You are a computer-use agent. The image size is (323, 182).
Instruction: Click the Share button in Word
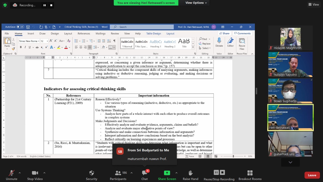(x=224, y=33)
